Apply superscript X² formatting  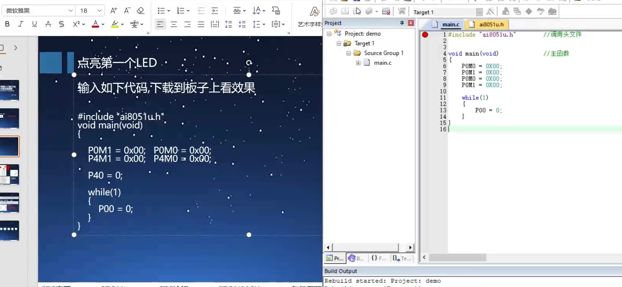76,24
